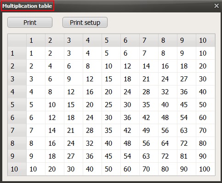Open the Print setup dialog

point(85,23)
